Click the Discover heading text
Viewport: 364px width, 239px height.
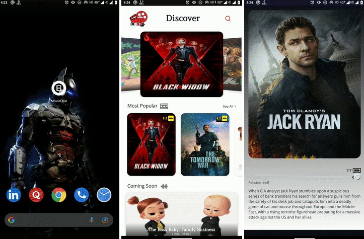tap(183, 18)
